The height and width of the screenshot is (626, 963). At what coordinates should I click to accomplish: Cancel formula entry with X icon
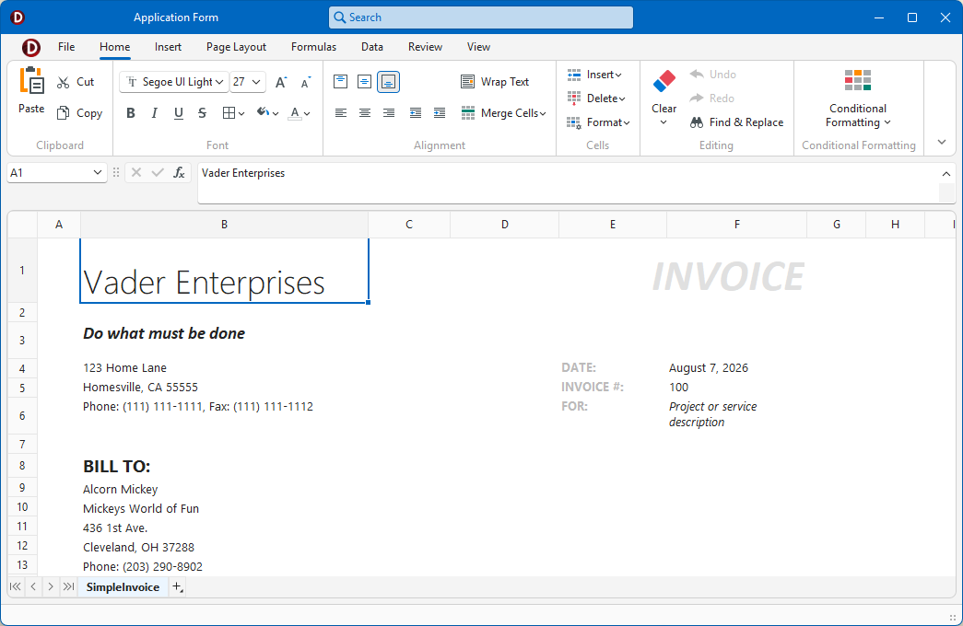(x=136, y=172)
